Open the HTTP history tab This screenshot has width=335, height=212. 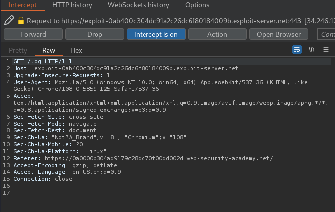coord(72,5)
